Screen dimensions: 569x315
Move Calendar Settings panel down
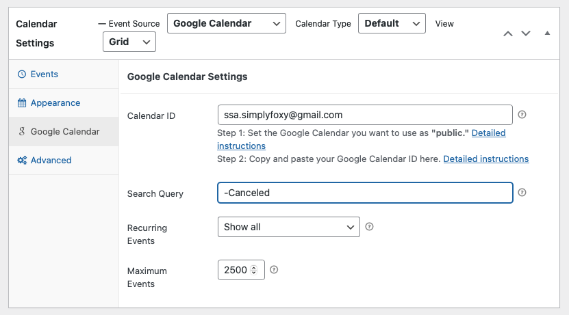click(x=526, y=33)
